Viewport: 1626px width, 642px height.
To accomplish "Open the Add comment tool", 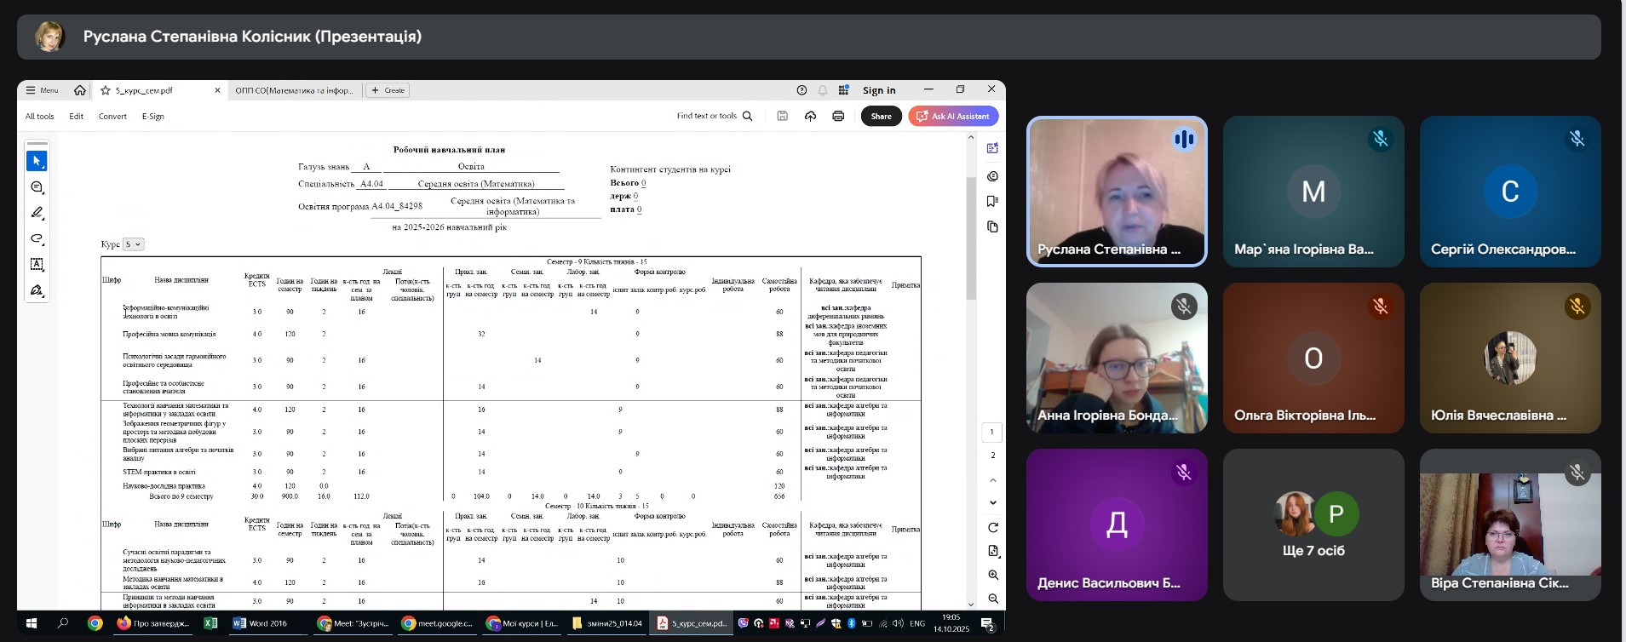I will click(x=37, y=187).
